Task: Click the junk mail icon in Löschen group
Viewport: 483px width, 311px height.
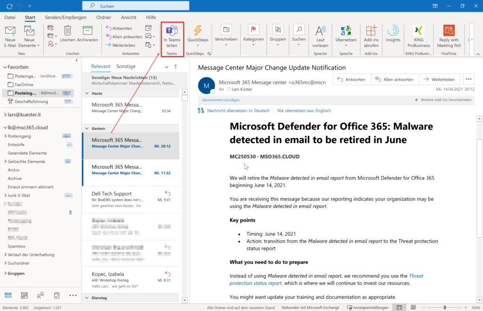Action: 51,44
